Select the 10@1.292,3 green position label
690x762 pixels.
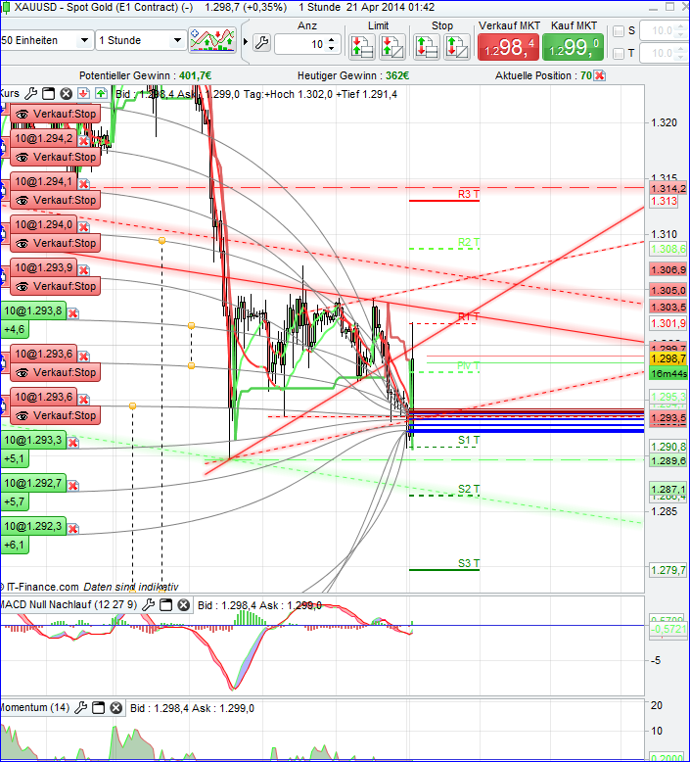coord(33,526)
